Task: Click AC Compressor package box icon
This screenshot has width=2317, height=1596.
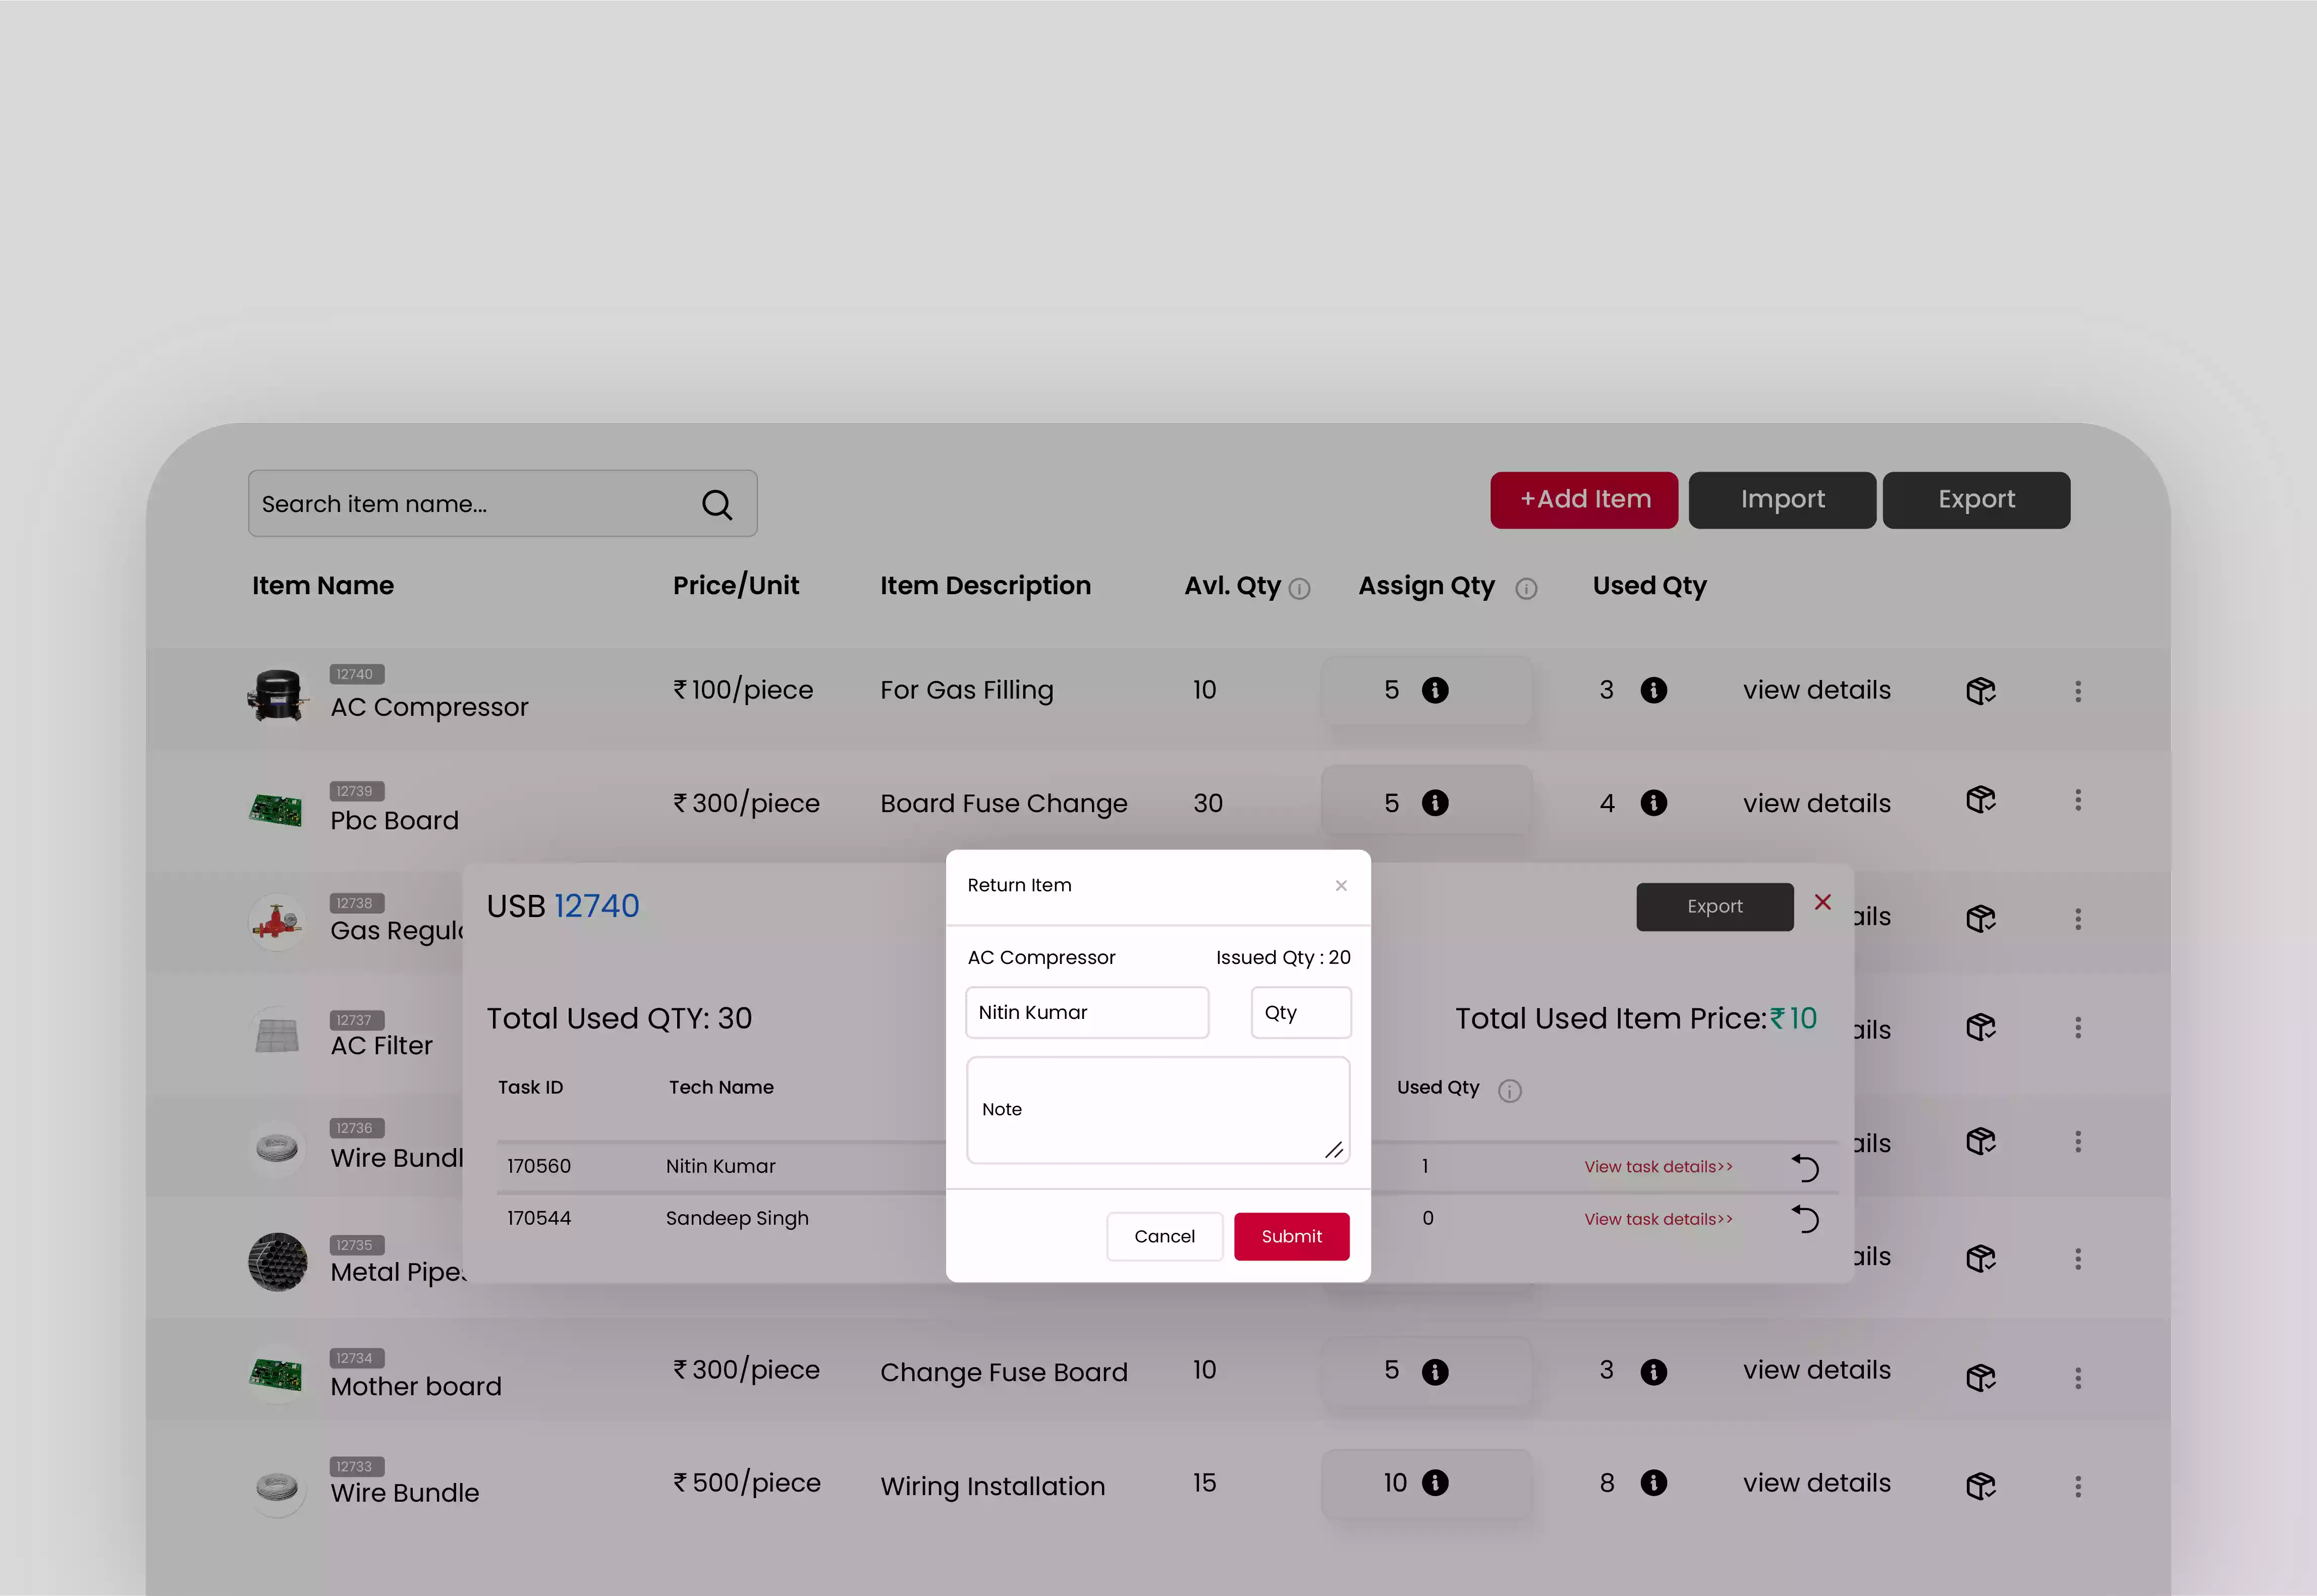Action: pyautogui.click(x=1981, y=691)
